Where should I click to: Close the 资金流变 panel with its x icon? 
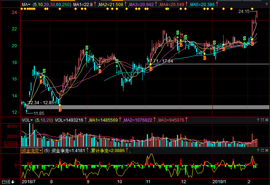click(x=266, y=151)
